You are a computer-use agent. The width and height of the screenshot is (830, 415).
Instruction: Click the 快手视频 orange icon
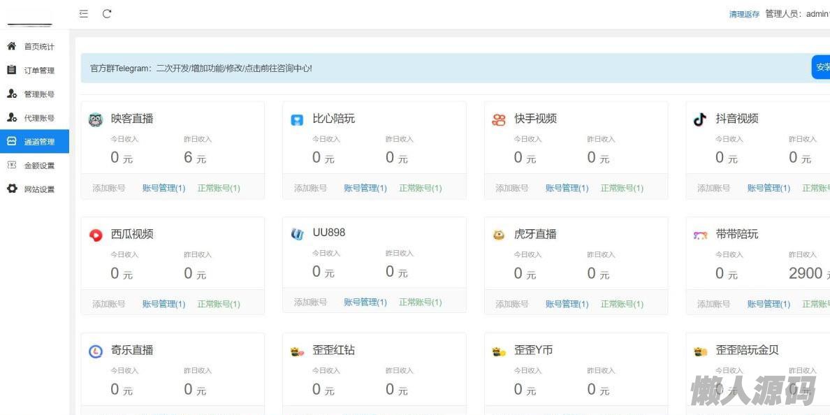point(499,119)
